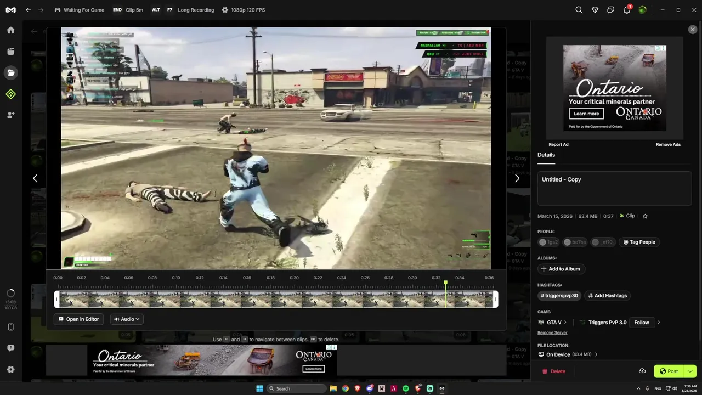Screen dimensions: 702x395
Task: Click the Remove Server link
Action: click(552, 332)
